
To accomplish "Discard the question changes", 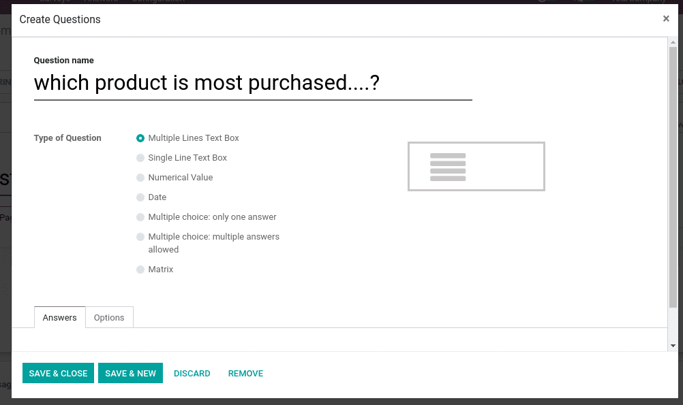I will 192,373.
